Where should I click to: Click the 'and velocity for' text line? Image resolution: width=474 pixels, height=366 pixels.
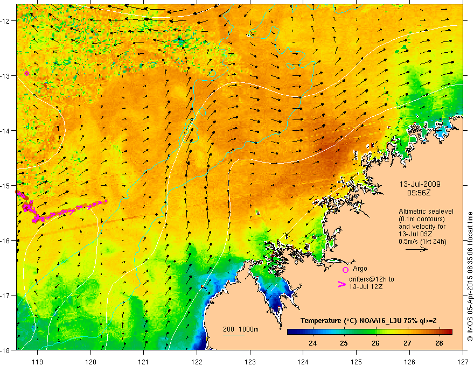point(422,227)
